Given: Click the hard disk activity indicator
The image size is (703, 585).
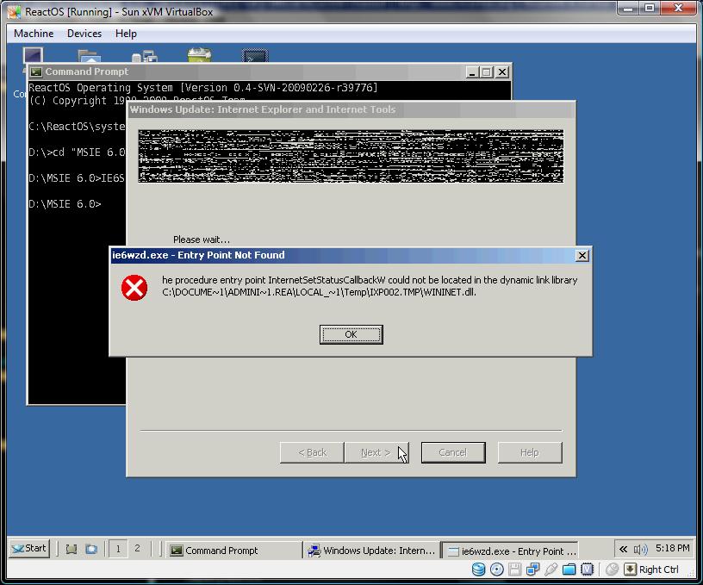Looking at the screenshot, I should (478, 569).
